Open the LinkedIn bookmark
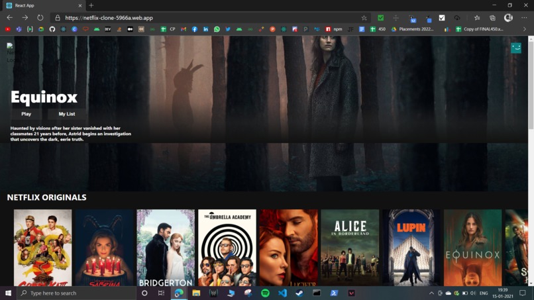 tap(205, 29)
